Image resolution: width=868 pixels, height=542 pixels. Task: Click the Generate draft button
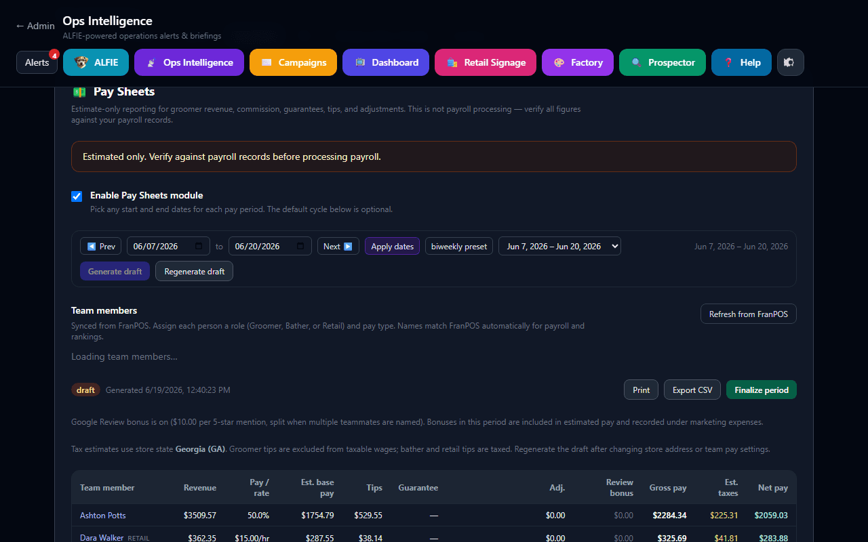(x=115, y=271)
